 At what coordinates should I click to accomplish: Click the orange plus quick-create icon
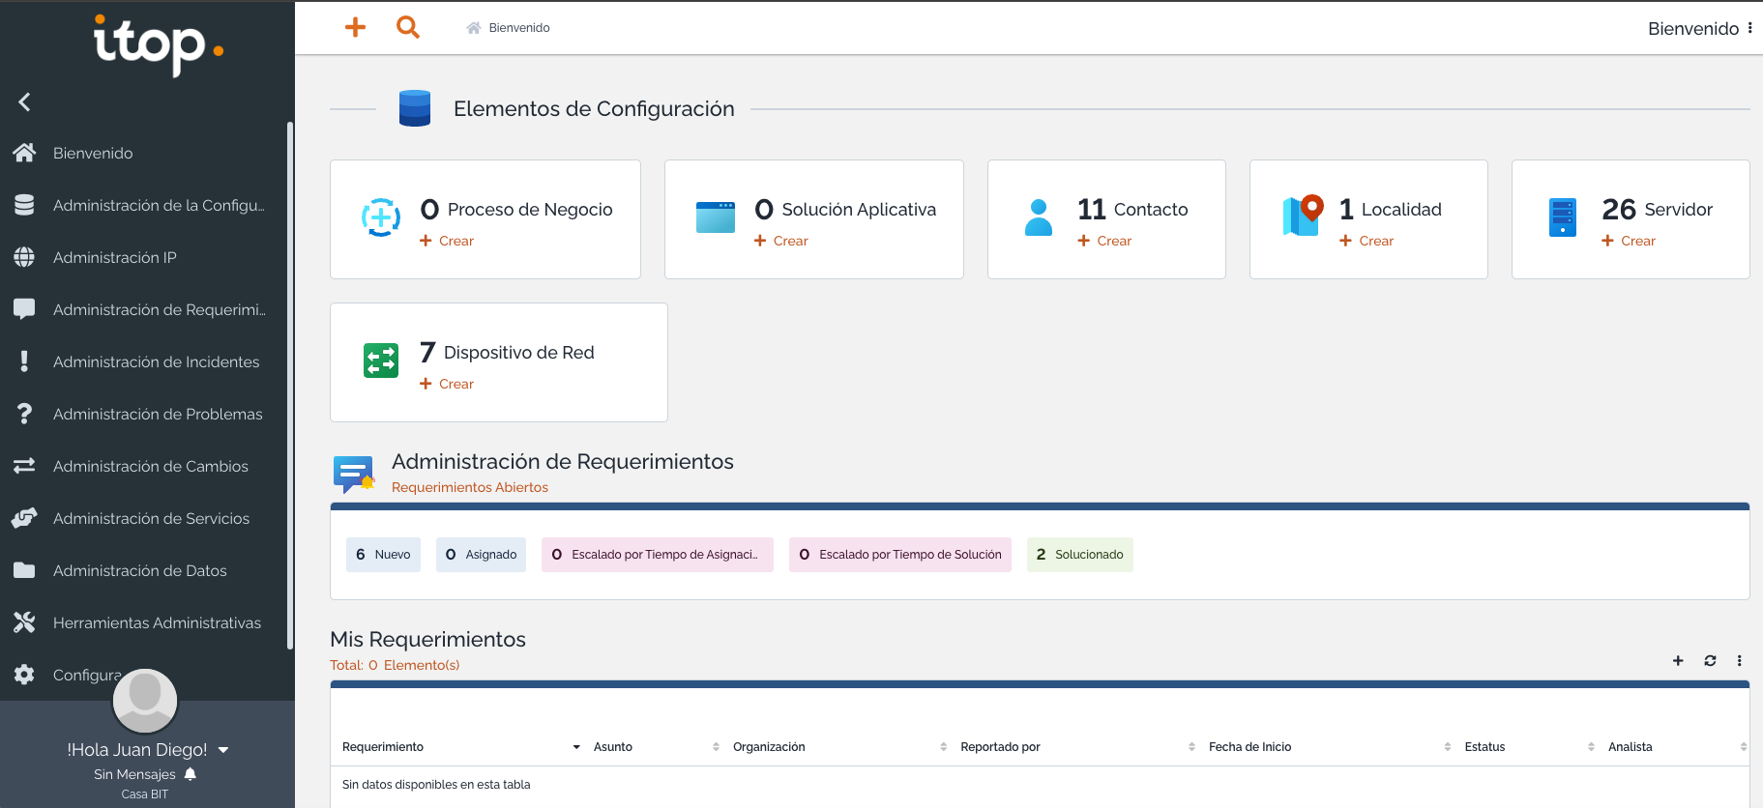tap(355, 27)
